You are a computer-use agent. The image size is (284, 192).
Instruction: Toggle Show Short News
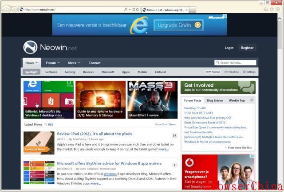click(165, 124)
